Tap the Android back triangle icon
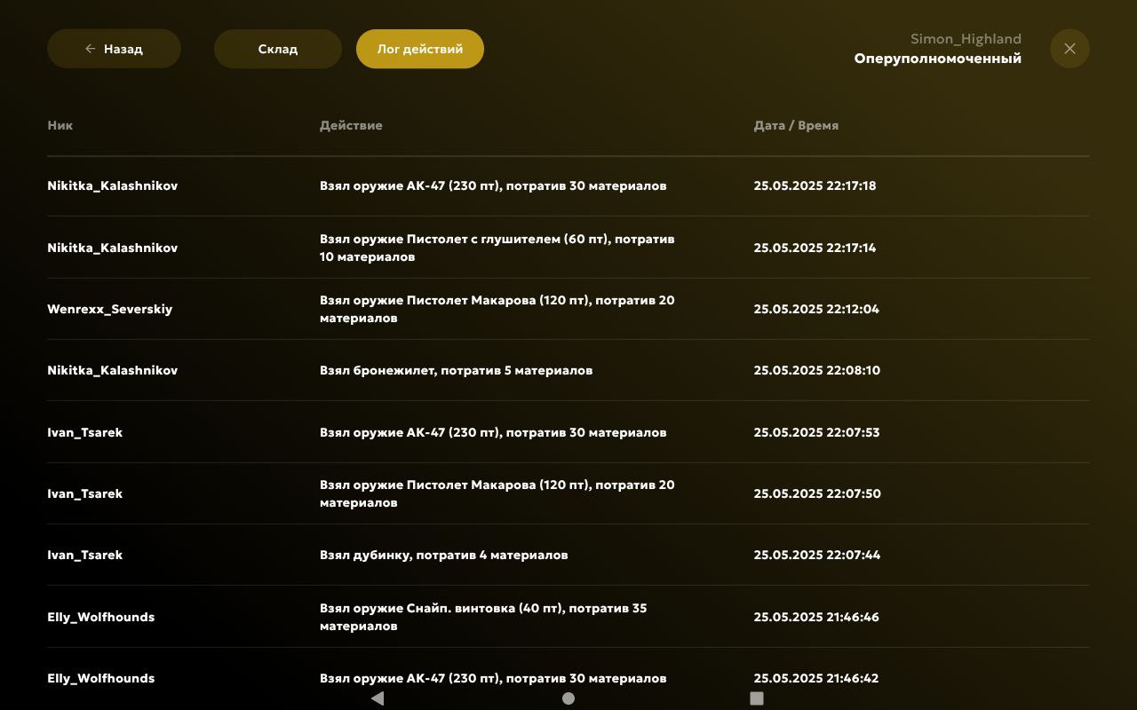1137x710 pixels. (378, 698)
